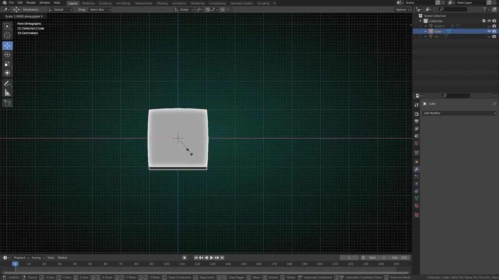Uncheck the Collection exclude checkbox

pyautogui.click(x=484, y=21)
